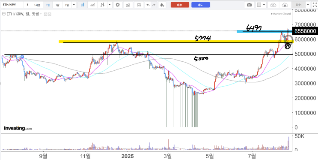Viewport: 318px width, 160px height.
Task: Click the 50K volume axis label
Action: [x=300, y=136]
